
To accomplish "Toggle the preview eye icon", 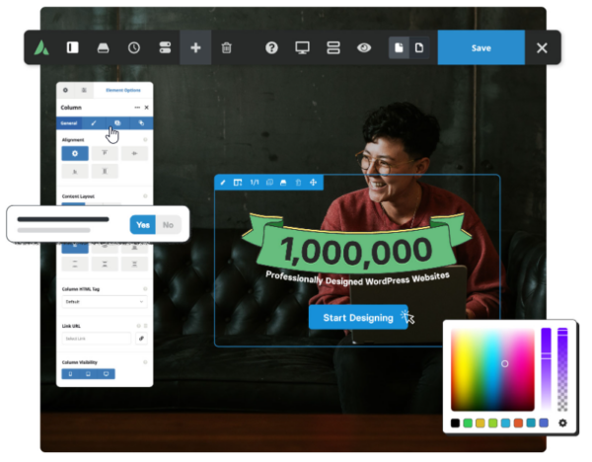I will pos(364,48).
